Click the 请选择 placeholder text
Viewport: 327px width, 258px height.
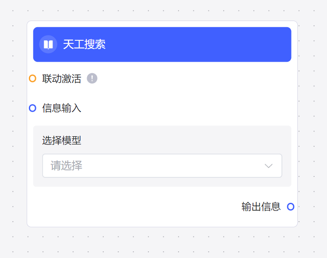pyautogui.click(x=67, y=166)
